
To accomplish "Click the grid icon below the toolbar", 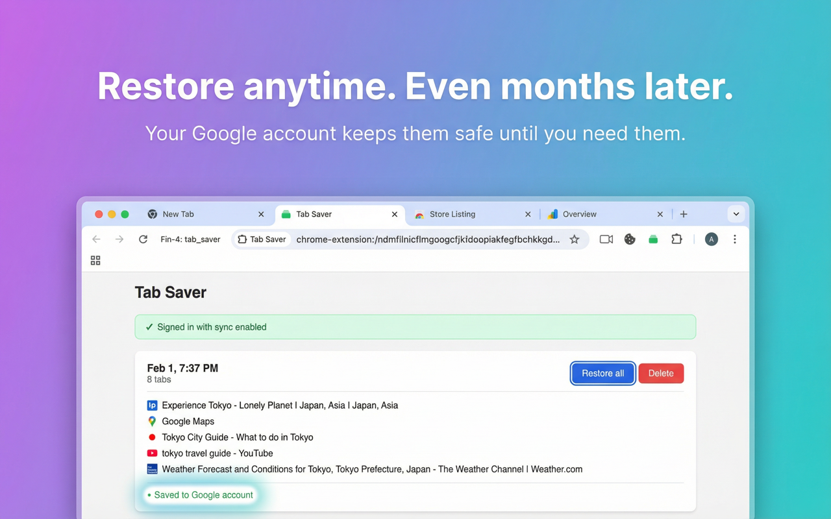I will click(x=95, y=260).
